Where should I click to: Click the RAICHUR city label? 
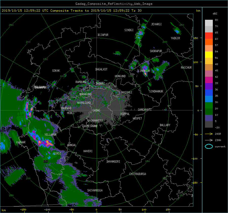click(186, 68)
